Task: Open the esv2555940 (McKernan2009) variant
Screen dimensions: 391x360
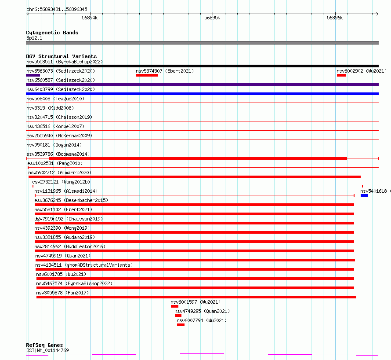Action: point(59,136)
